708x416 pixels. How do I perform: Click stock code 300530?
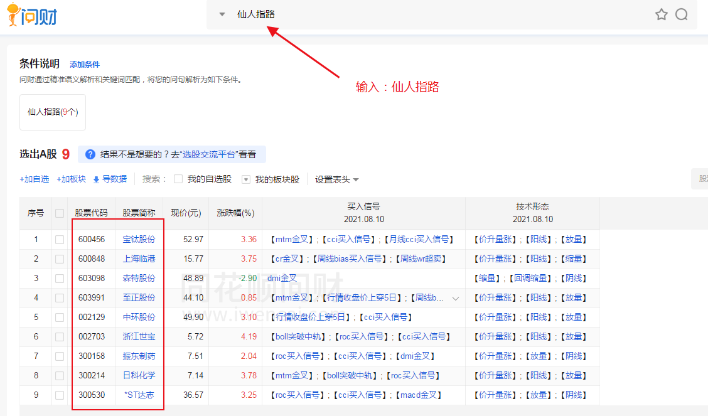pos(92,394)
